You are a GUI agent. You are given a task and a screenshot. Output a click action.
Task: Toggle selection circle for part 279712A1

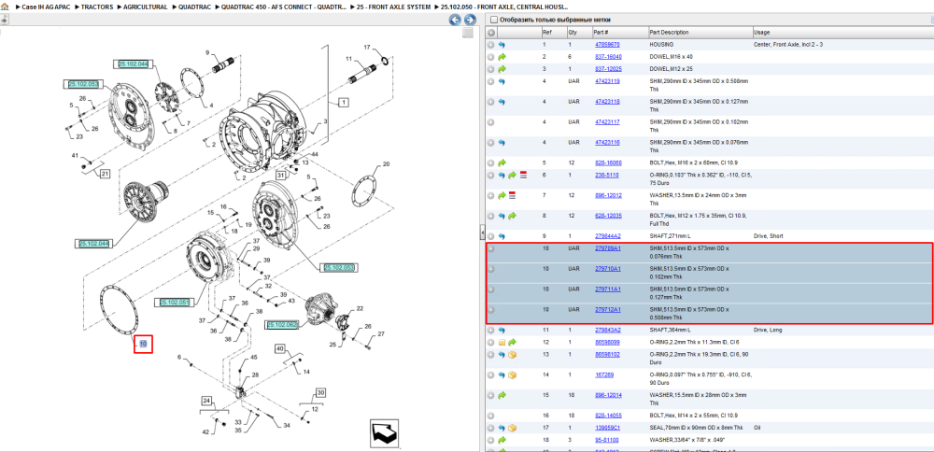tap(491, 310)
